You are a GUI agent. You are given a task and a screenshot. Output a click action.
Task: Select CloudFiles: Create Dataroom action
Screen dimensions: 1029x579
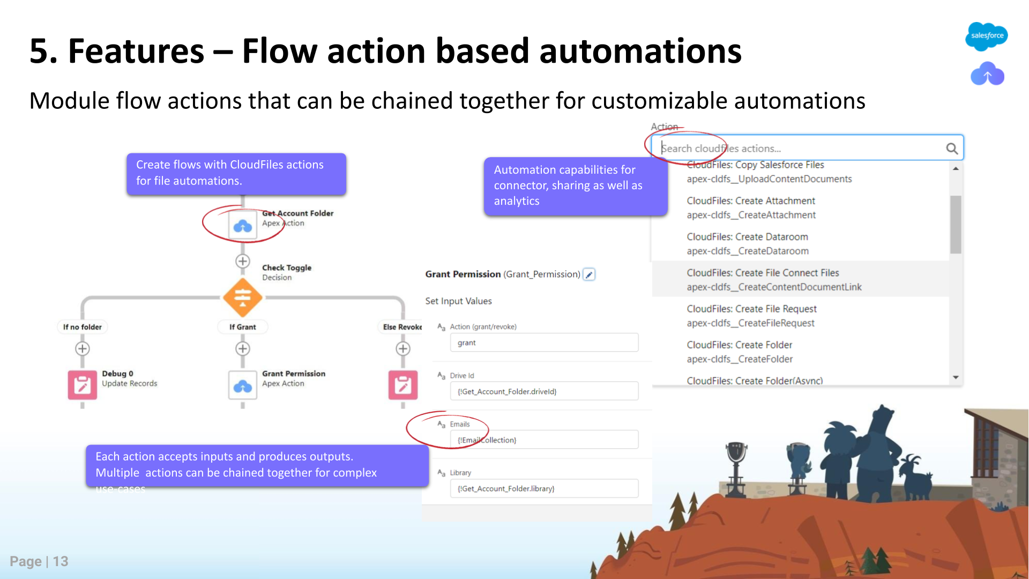click(x=747, y=243)
